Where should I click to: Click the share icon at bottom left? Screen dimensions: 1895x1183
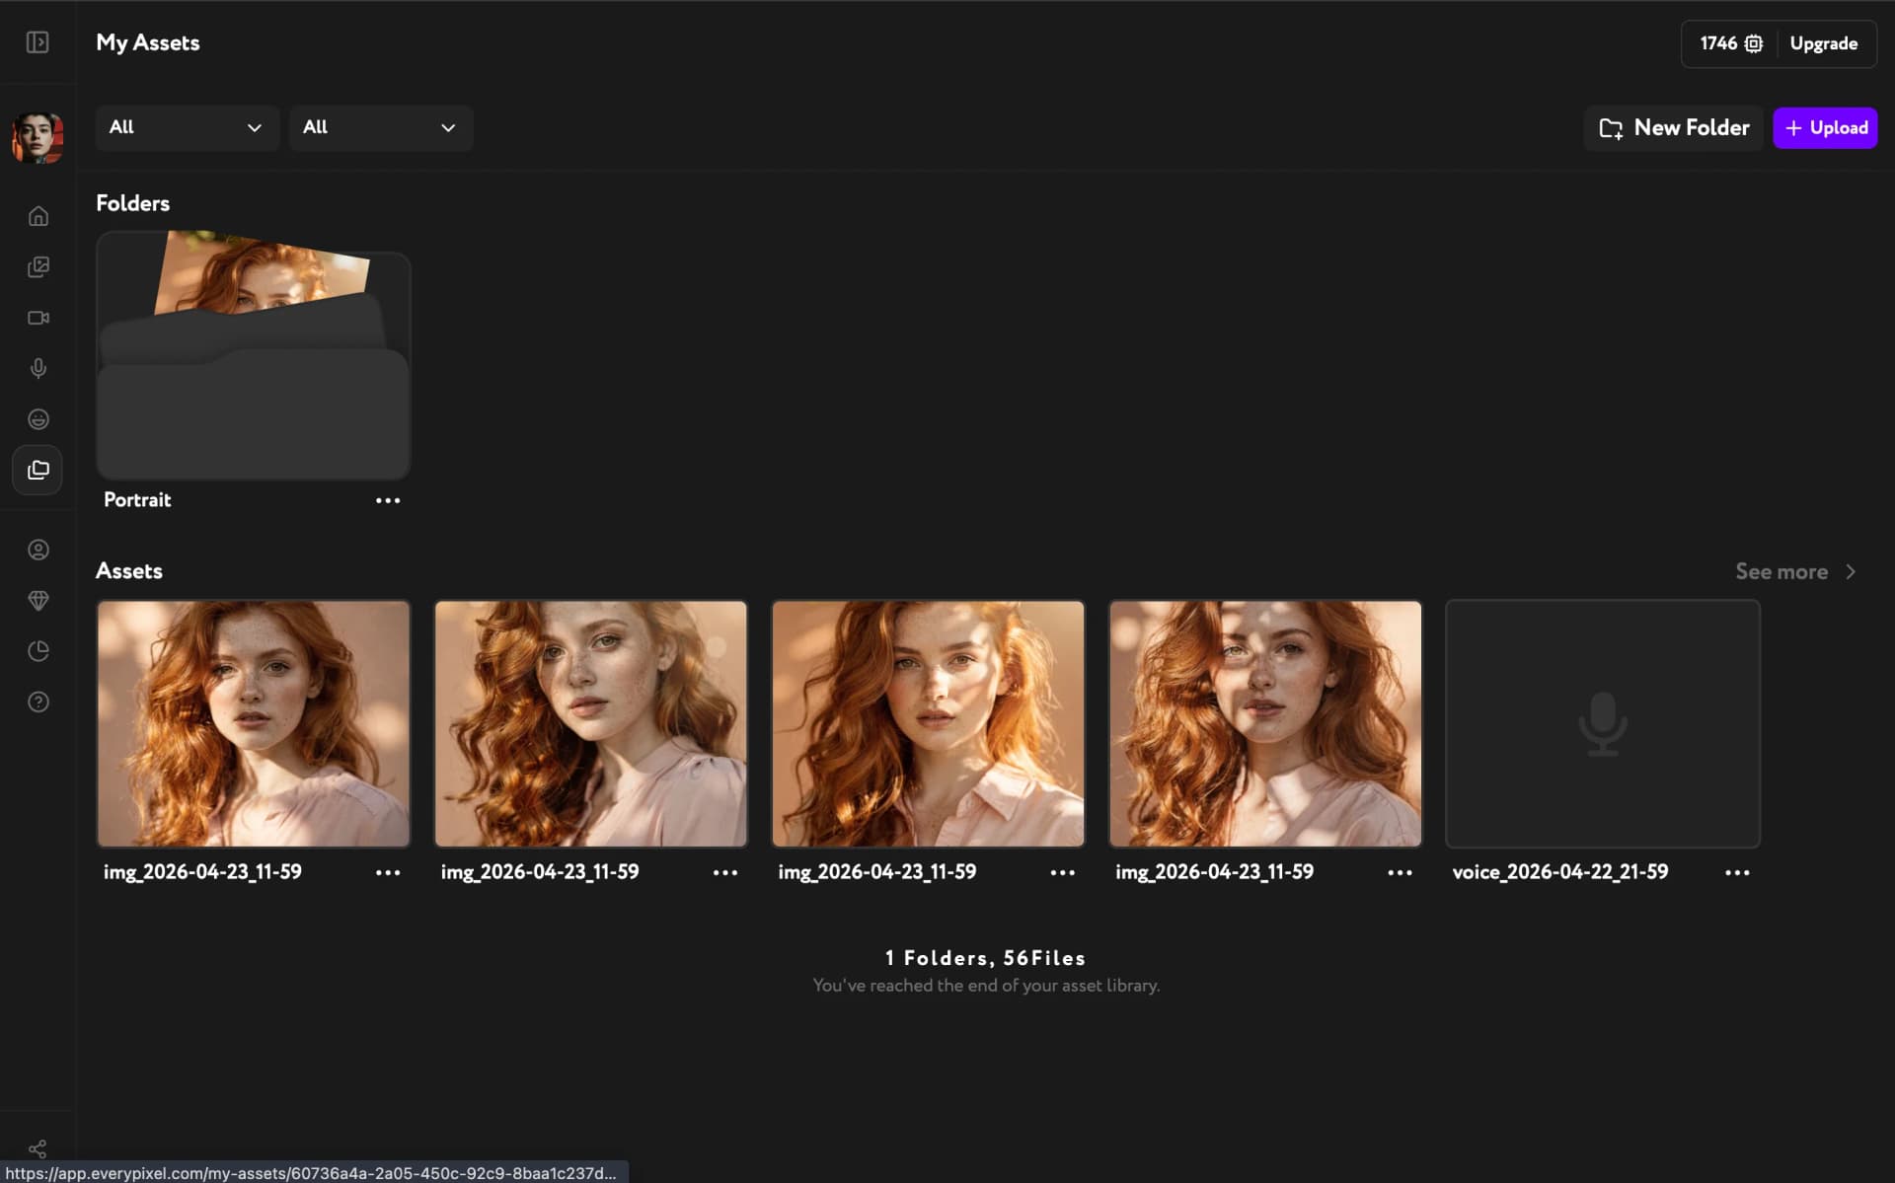coord(38,1147)
